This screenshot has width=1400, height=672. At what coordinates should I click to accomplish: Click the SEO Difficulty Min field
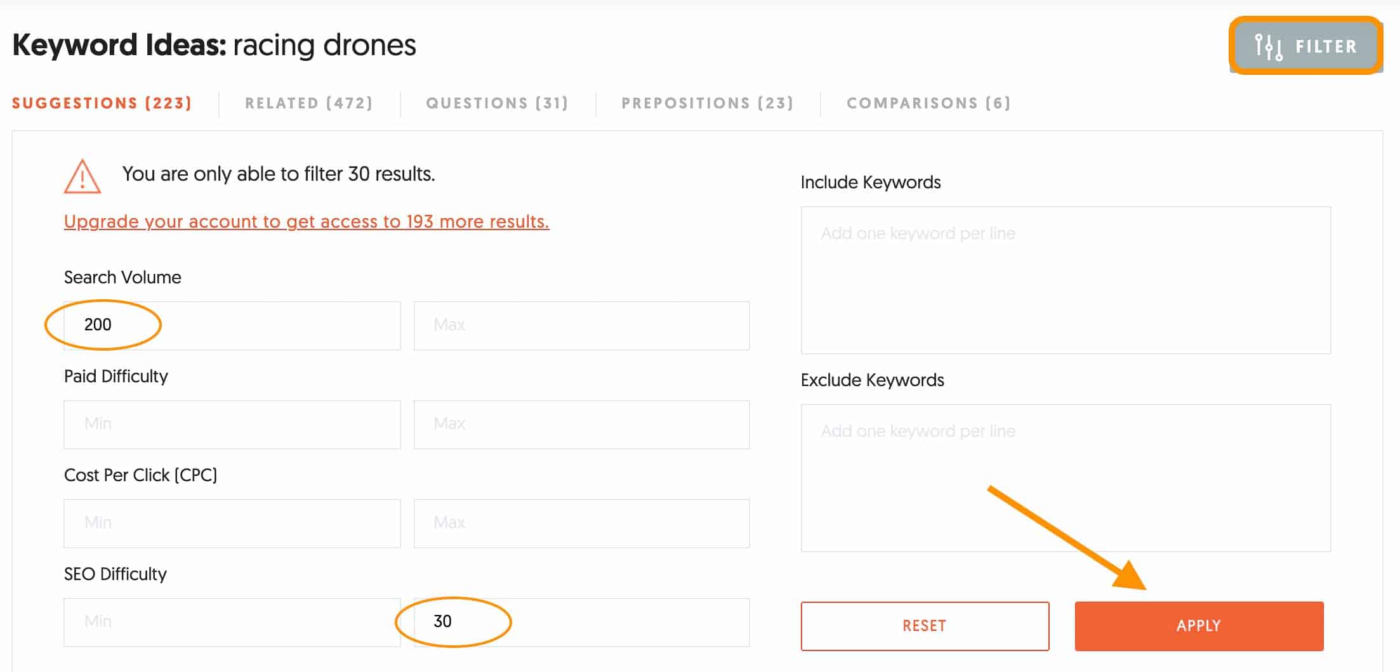point(232,622)
